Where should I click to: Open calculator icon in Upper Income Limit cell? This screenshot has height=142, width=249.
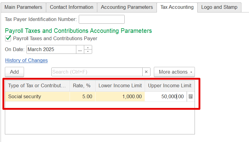[x=191, y=96]
